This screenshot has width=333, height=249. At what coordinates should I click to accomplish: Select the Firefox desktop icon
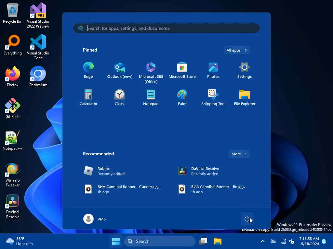[13, 77]
